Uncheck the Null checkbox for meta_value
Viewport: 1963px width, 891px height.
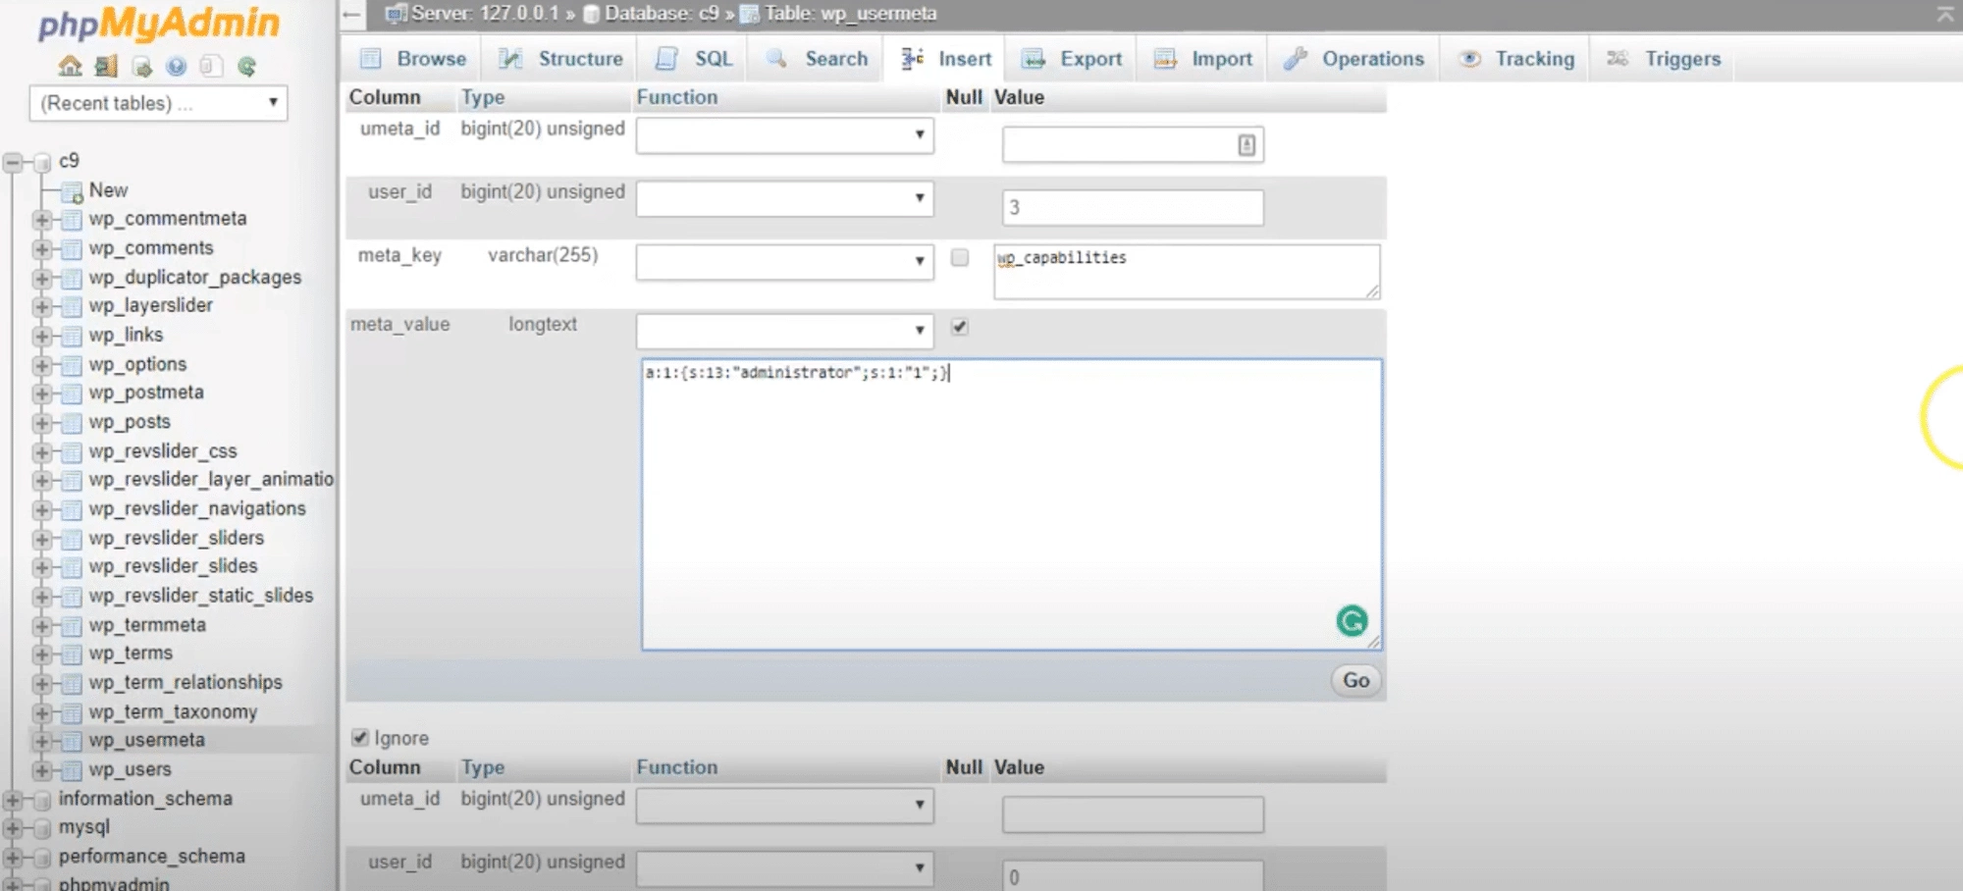961,326
